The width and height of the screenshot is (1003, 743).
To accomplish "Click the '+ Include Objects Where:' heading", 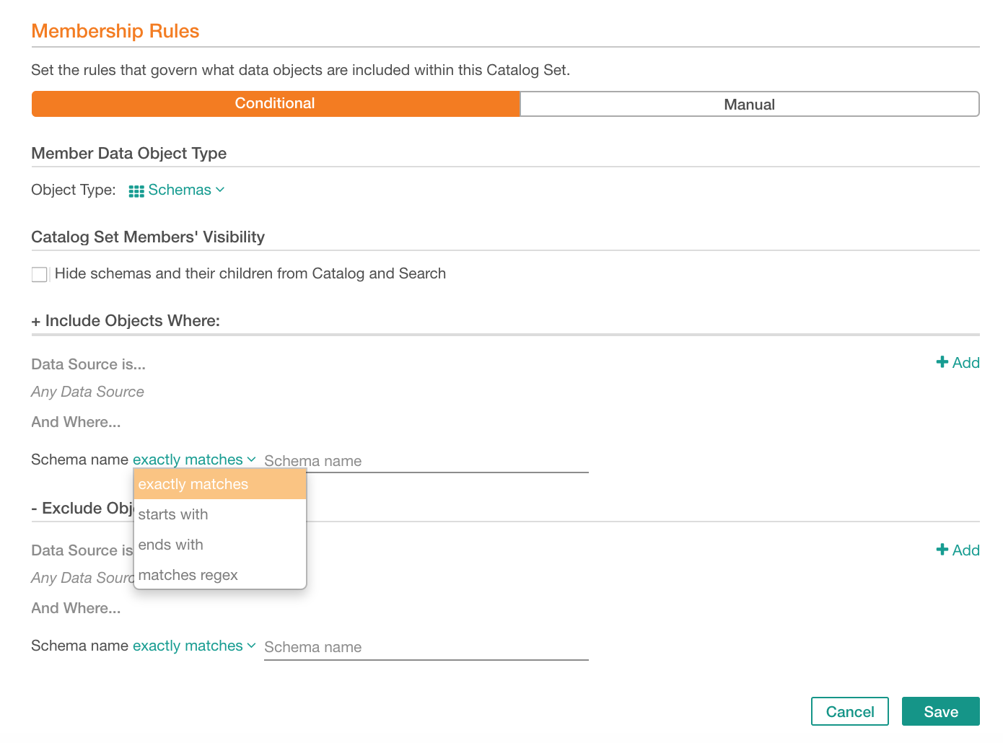I will click(x=126, y=321).
